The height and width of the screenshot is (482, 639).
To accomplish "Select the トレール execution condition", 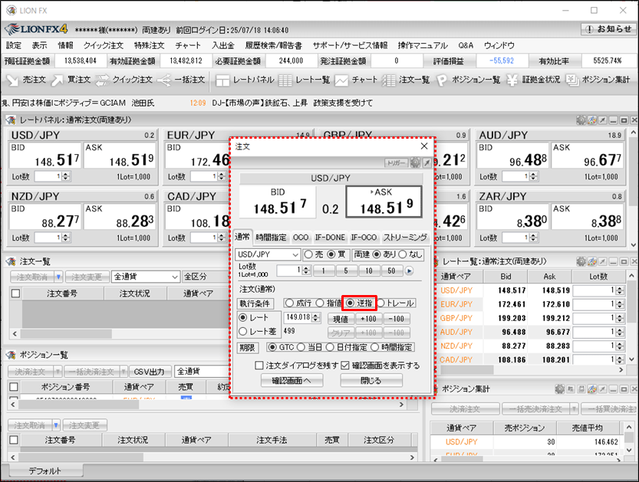I will 381,303.
